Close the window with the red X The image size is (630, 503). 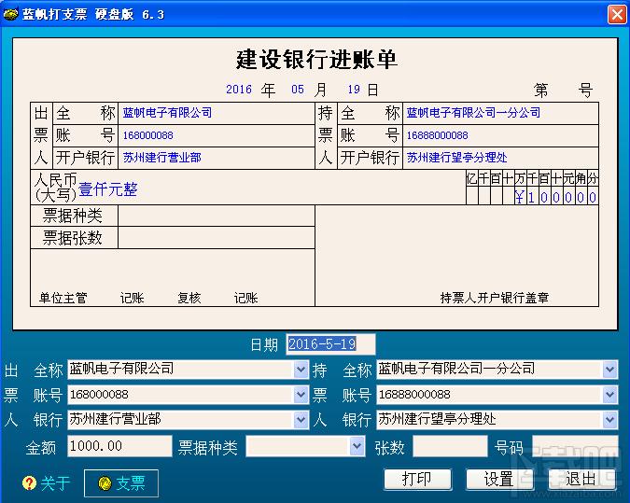pos(617,14)
